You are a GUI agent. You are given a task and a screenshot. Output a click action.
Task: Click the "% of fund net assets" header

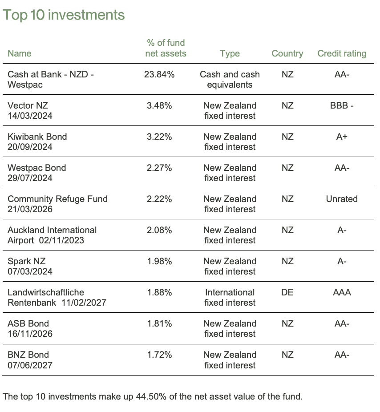click(x=166, y=48)
